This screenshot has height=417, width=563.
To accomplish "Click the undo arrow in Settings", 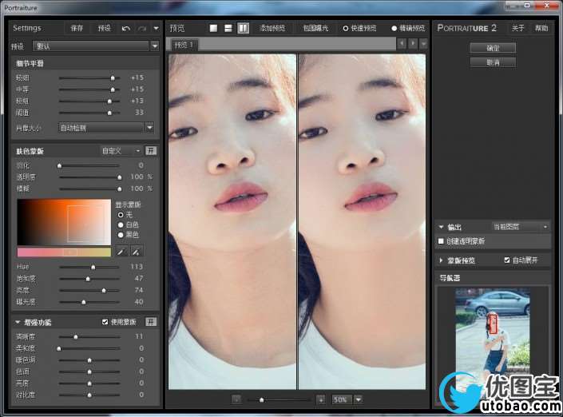I will point(126,28).
